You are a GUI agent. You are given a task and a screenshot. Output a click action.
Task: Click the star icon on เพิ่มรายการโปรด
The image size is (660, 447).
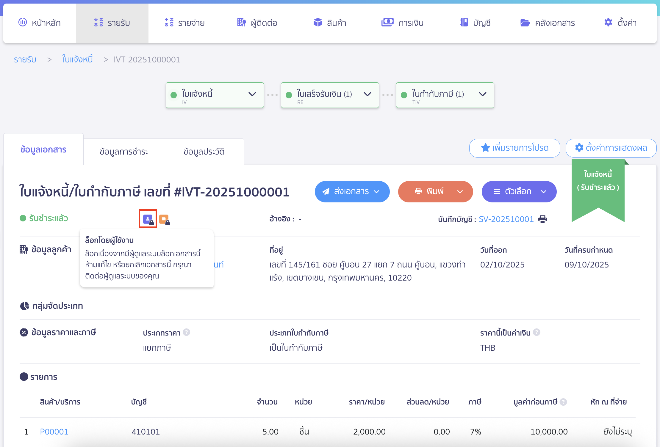pos(485,148)
